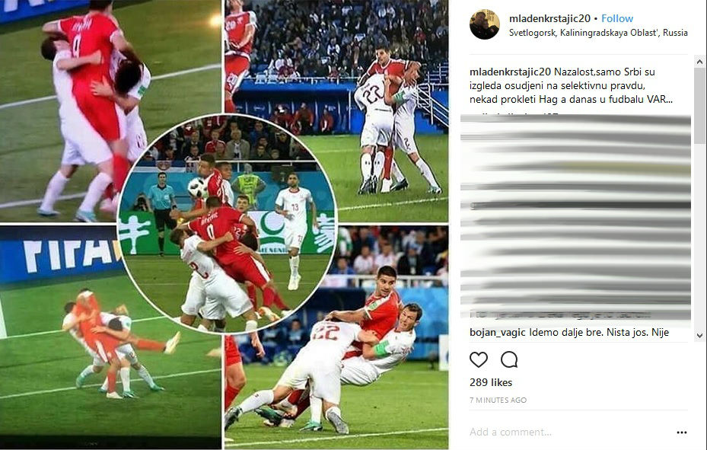Screen dimensions: 707x450
Task: Click the circular center photo of collage
Action: point(227,223)
